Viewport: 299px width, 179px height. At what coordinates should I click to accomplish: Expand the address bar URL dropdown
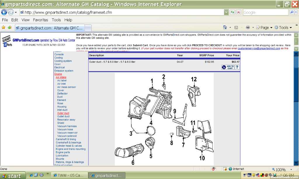(x=226, y=12)
